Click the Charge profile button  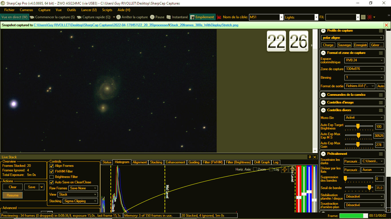pos(328,45)
